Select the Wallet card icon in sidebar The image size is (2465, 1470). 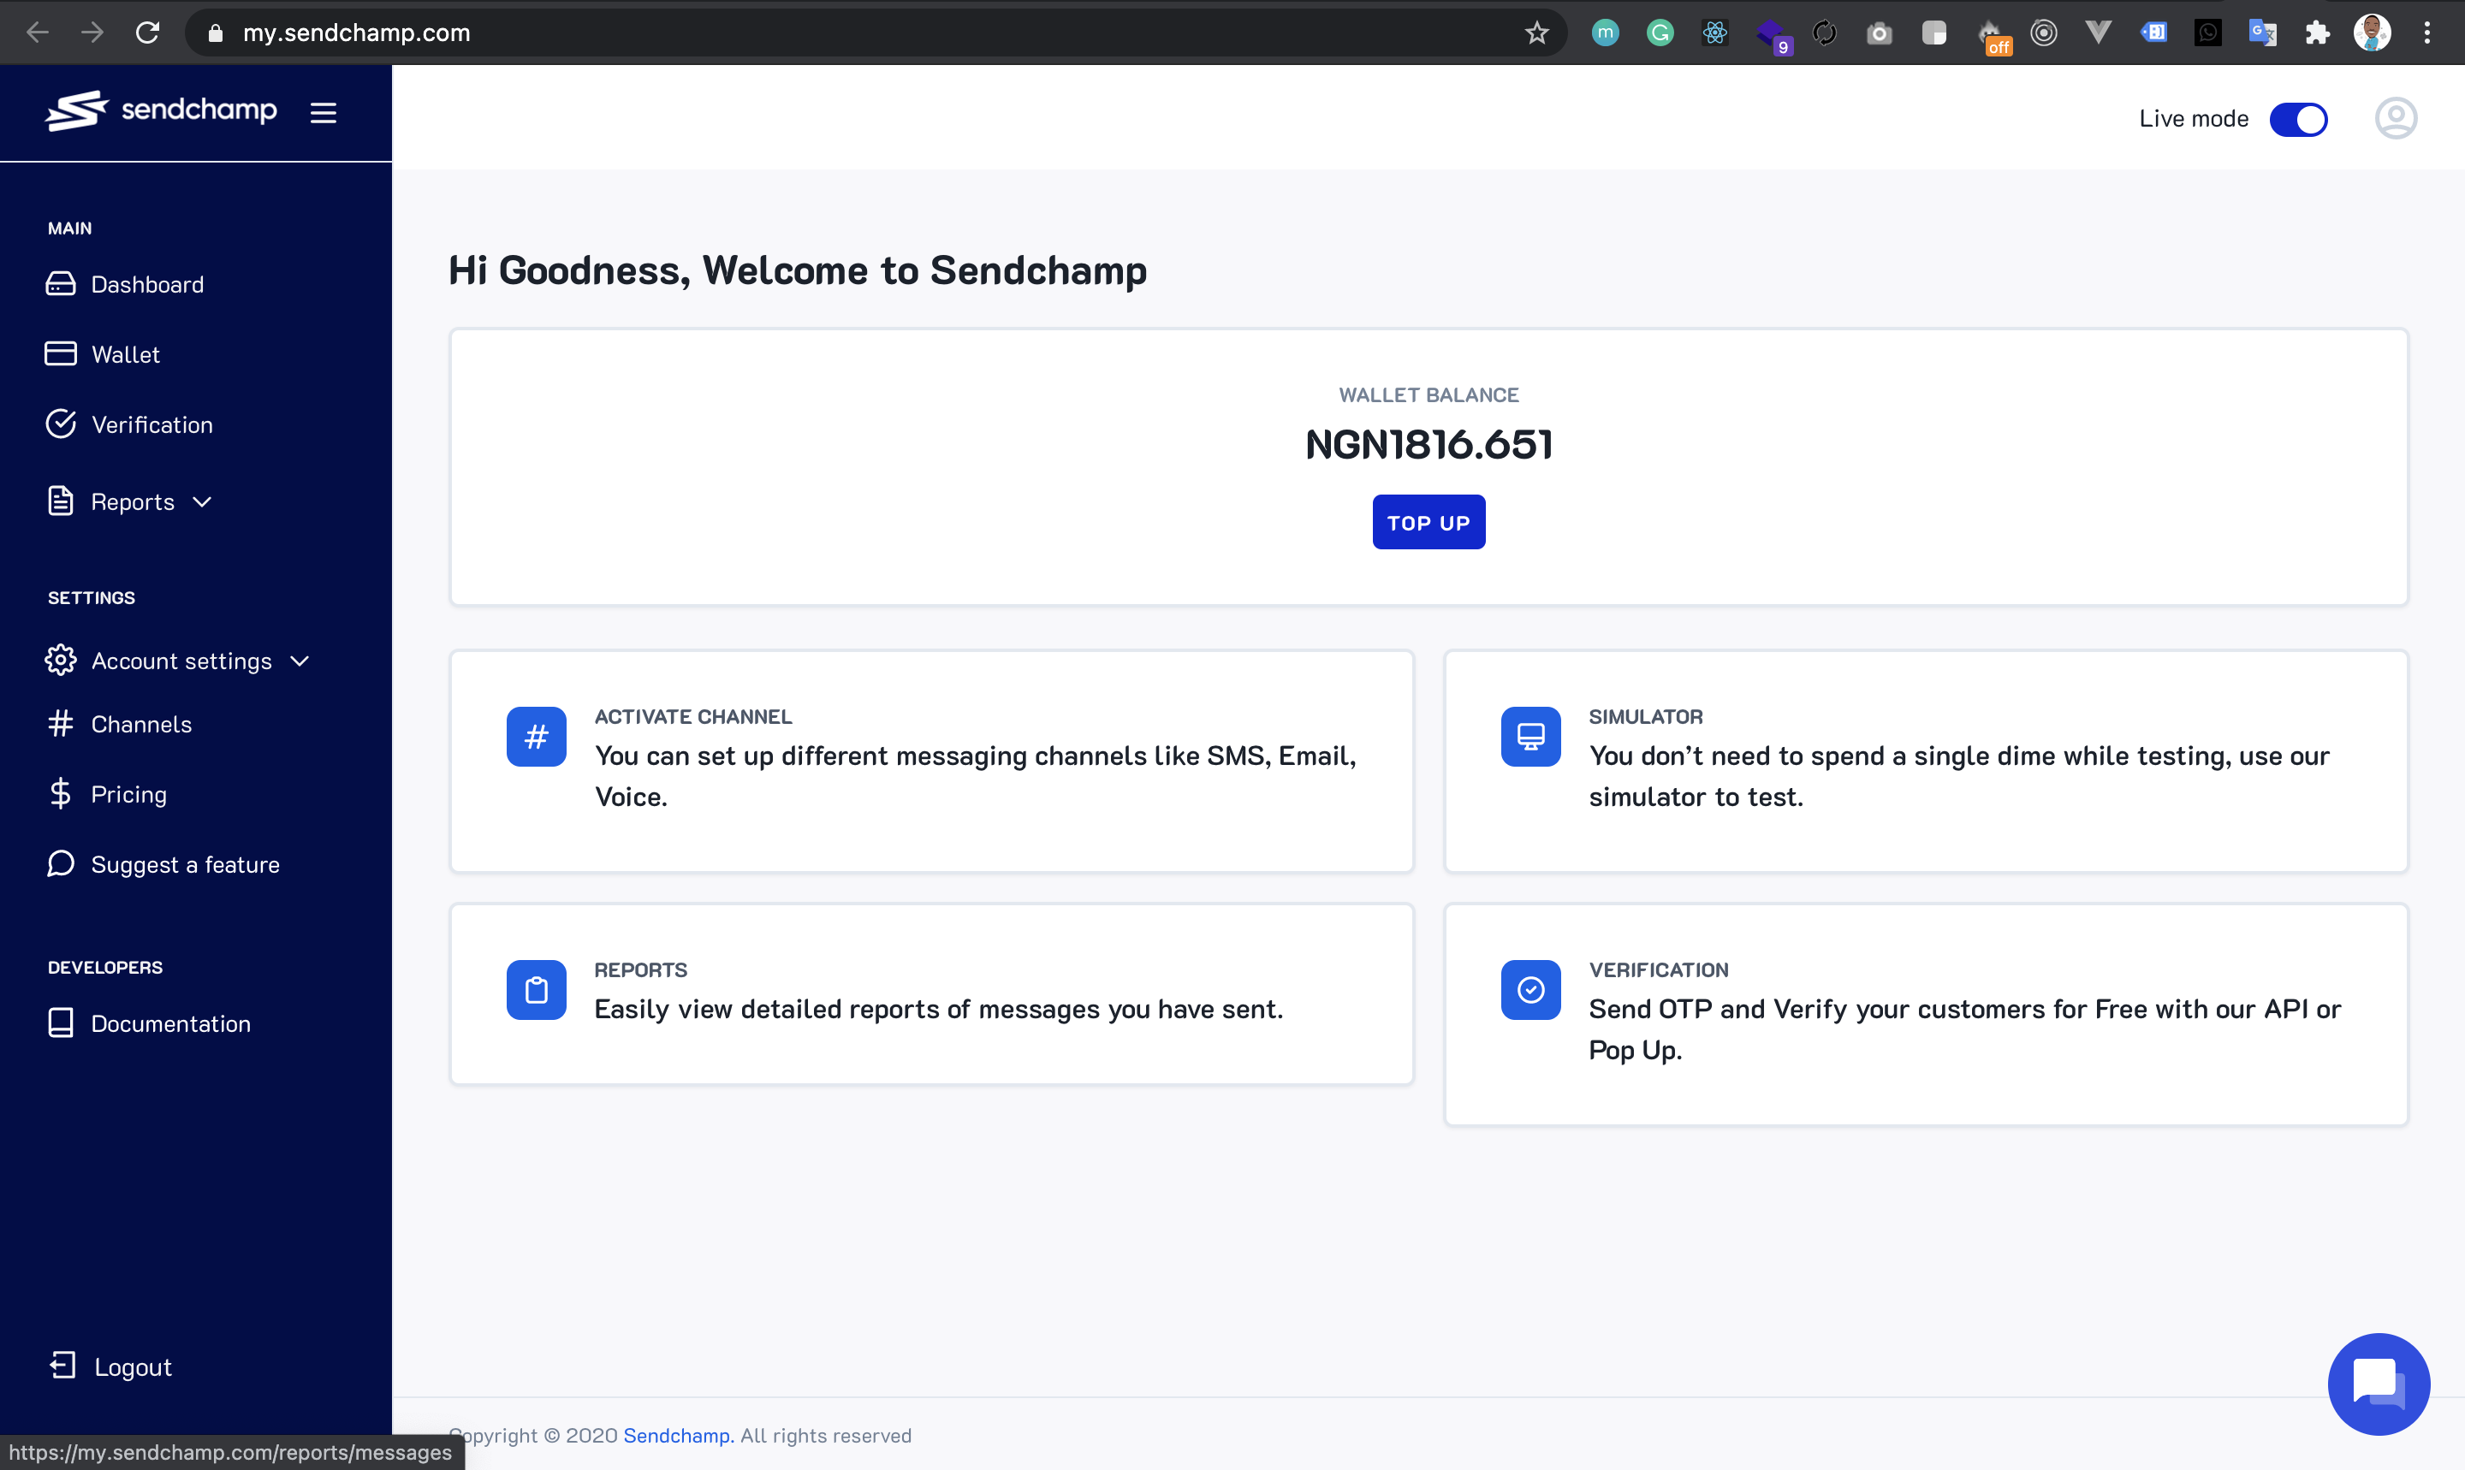tap(61, 353)
